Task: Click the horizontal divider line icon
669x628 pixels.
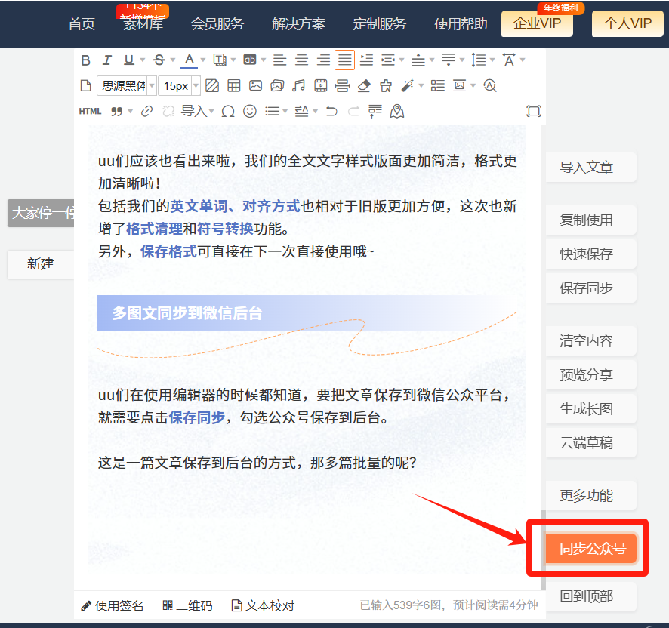Action: coord(342,86)
